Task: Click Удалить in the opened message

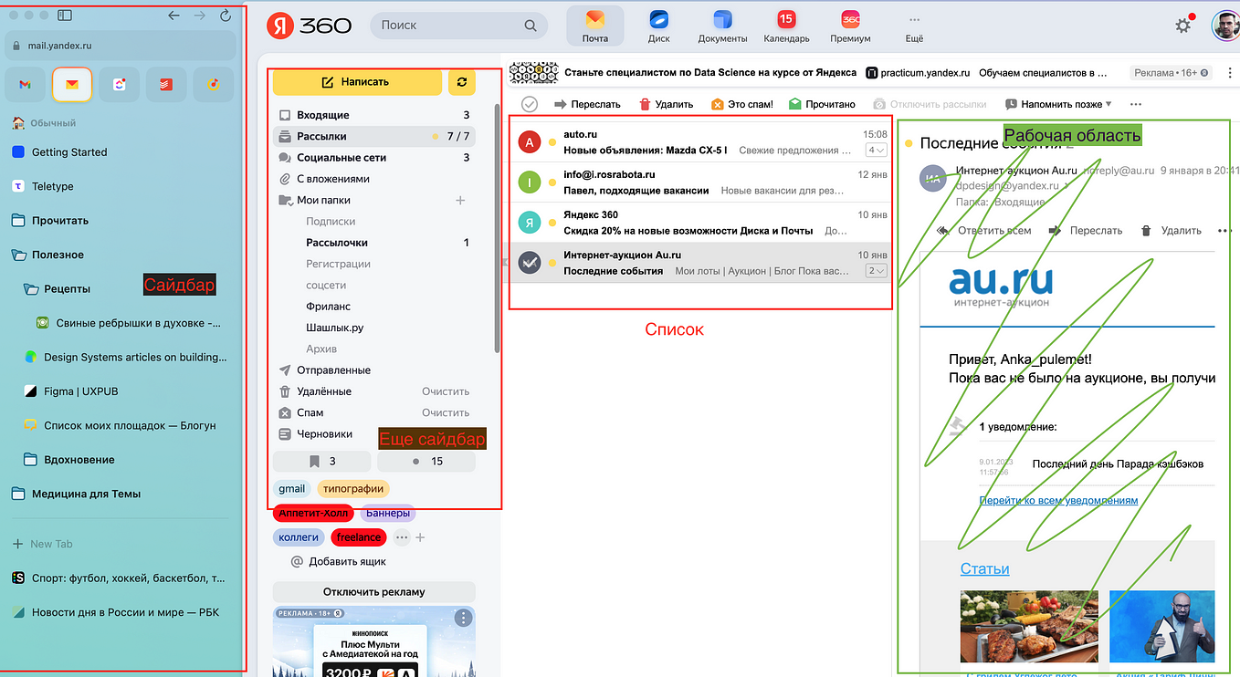Action: (x=1172, y=231)
